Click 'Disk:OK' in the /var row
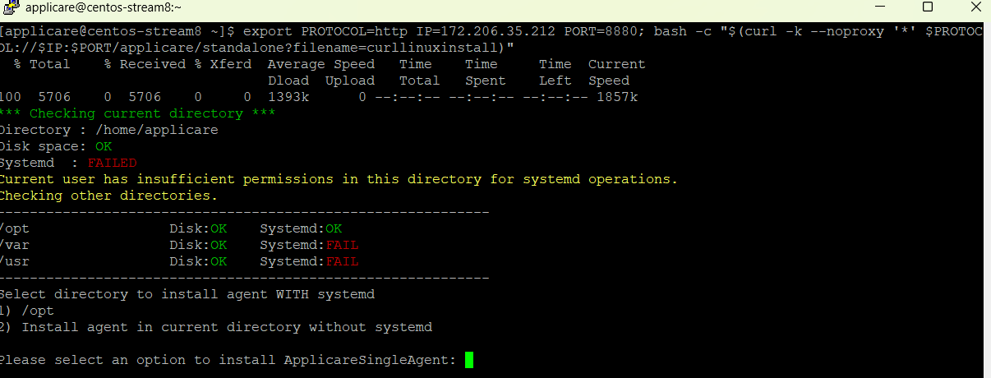The image size is (991, 378). click(x=198, y=245)
